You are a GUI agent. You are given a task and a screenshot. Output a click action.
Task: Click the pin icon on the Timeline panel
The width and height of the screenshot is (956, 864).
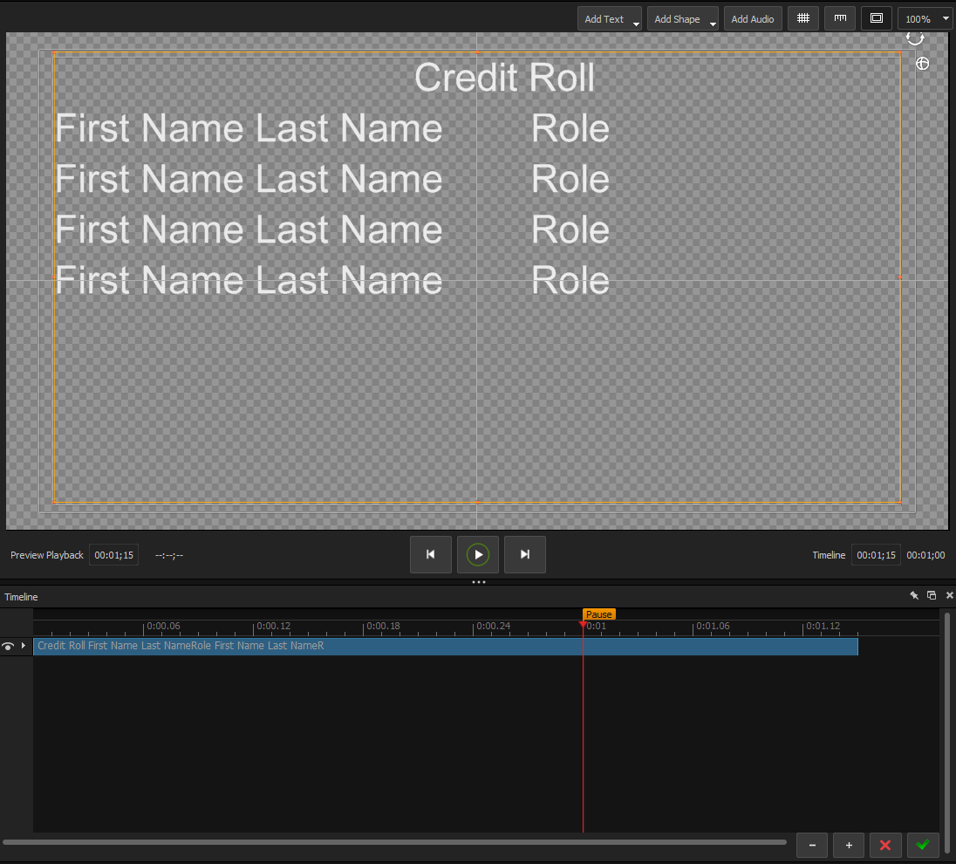(914, 595)
